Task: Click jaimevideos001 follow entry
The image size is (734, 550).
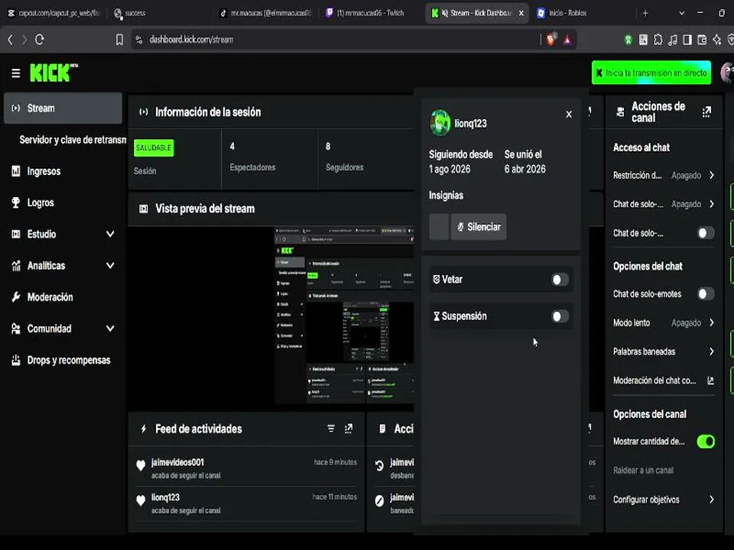Action: click(x=247, y=468)
